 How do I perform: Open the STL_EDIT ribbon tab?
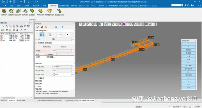point(154,6)
